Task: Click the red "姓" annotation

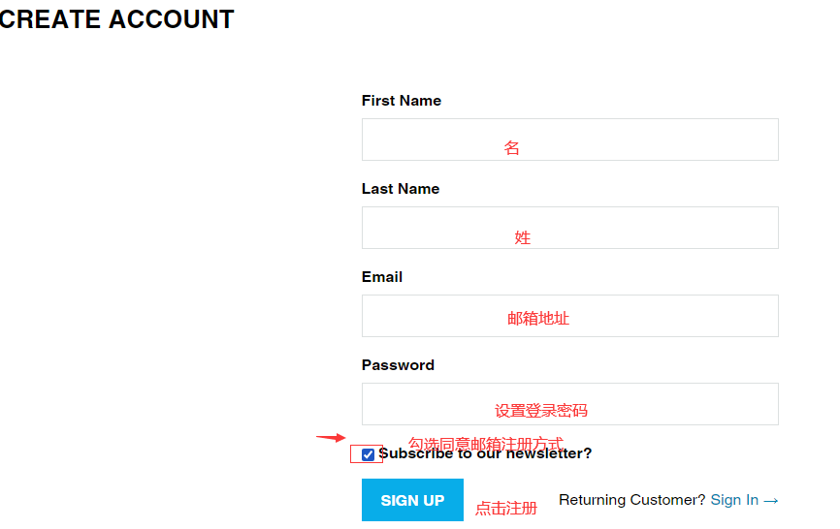Action: point(522,237)
